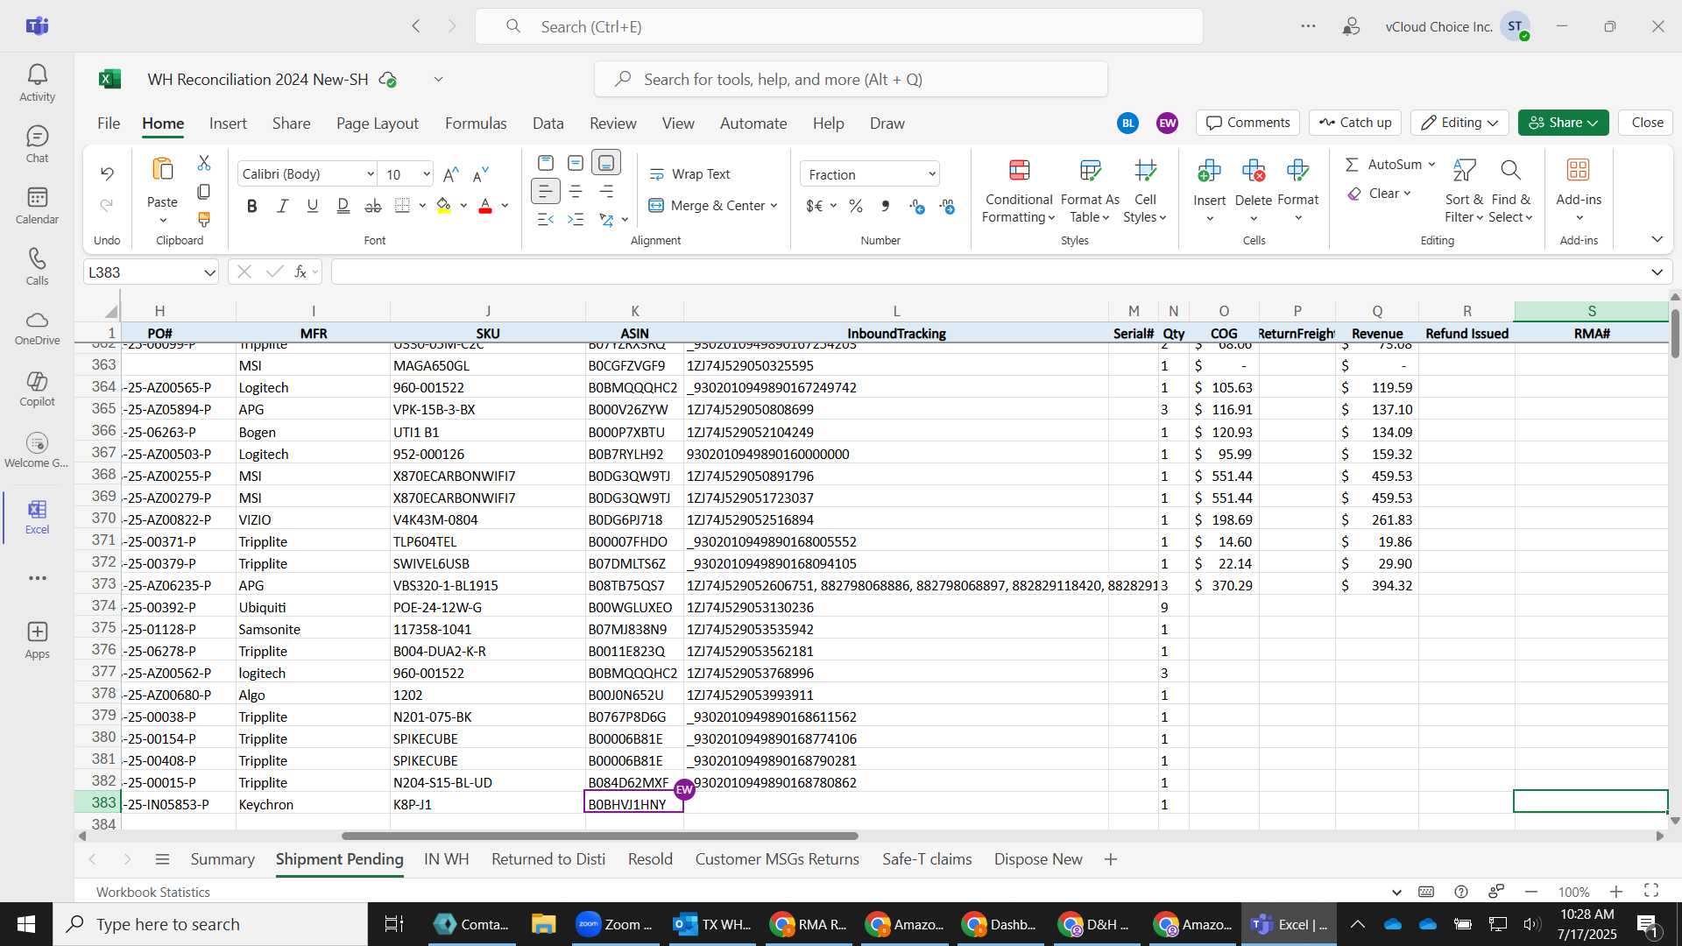Apply the yellow fill color swatch
The image size is (1682, 946).
coord(444,207)
